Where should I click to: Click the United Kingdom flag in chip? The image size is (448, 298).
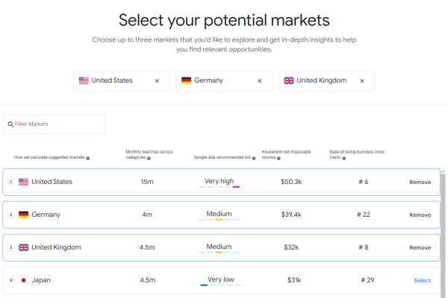289,80
